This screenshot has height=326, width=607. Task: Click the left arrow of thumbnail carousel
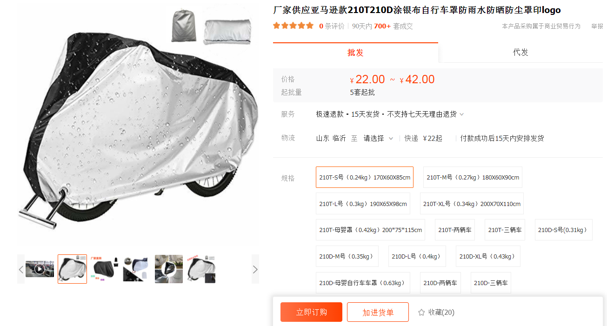point(21,269)
